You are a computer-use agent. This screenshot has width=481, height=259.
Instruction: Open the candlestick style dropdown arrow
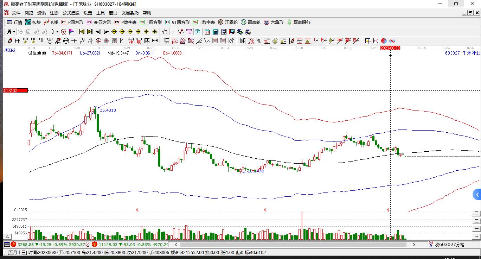tap(57, 32)
